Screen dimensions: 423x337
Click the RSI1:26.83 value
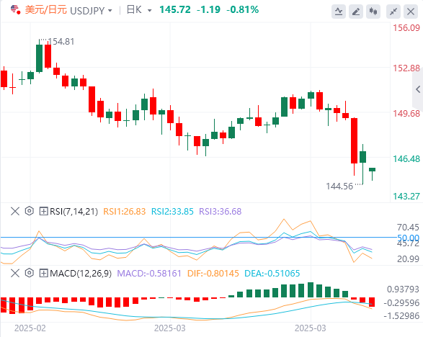(125, 212)
